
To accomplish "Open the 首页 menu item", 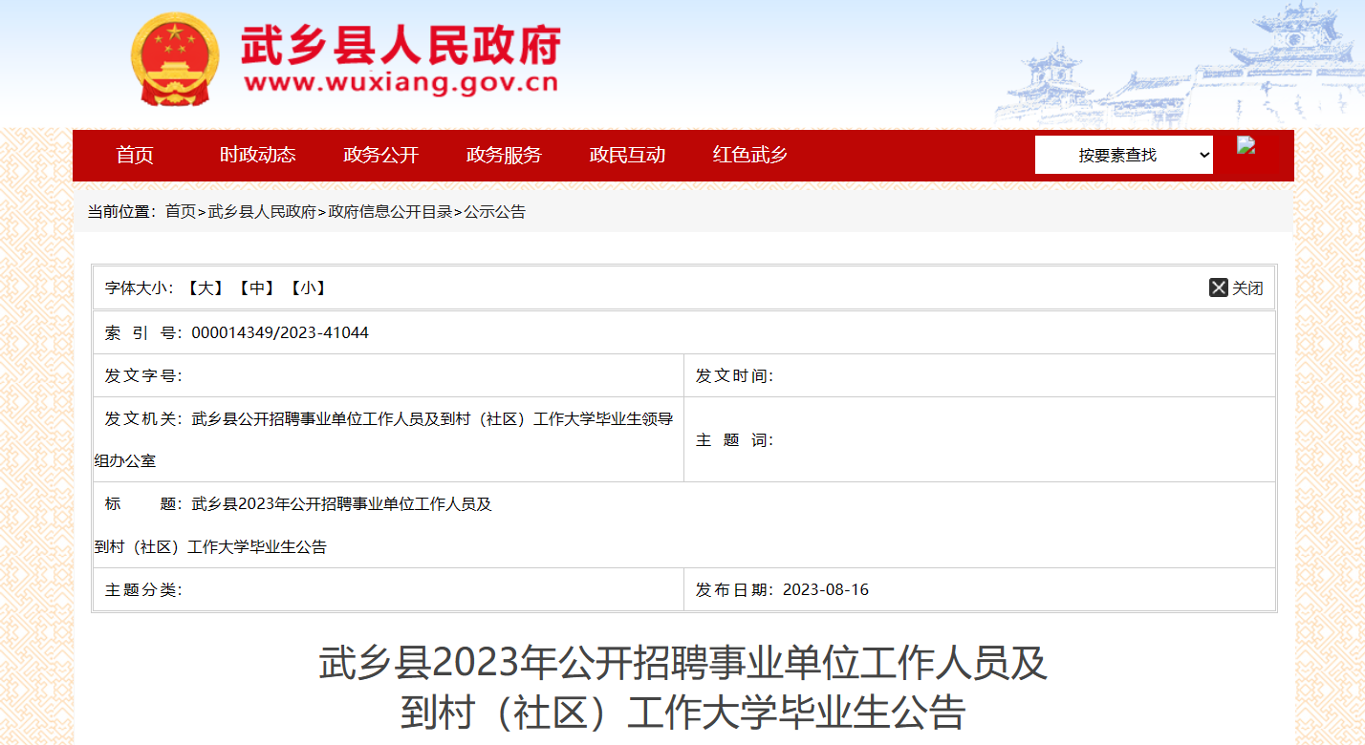I will pos(135,155).
